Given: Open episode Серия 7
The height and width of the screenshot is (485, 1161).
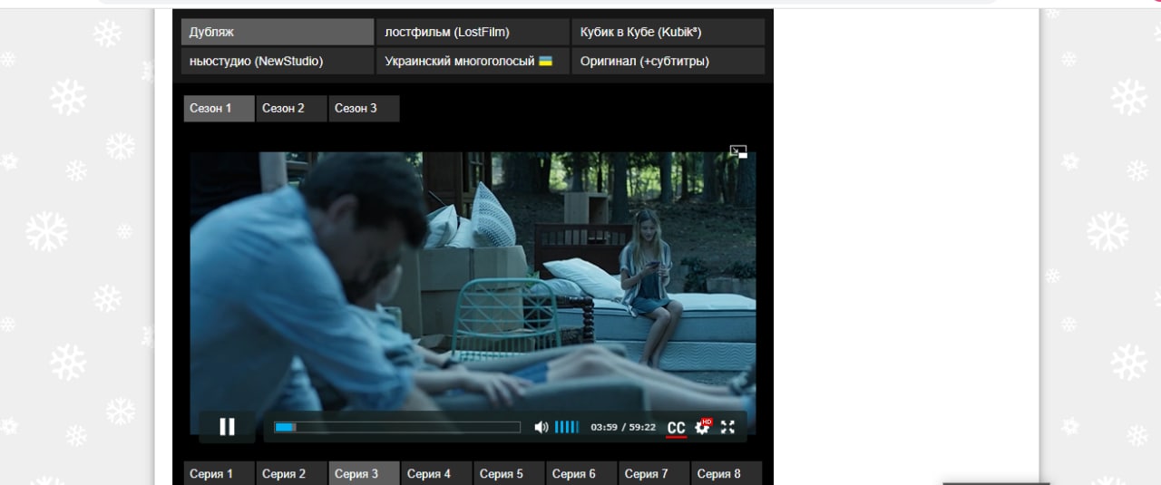Looking at the screenshot, I should (654, 473).
